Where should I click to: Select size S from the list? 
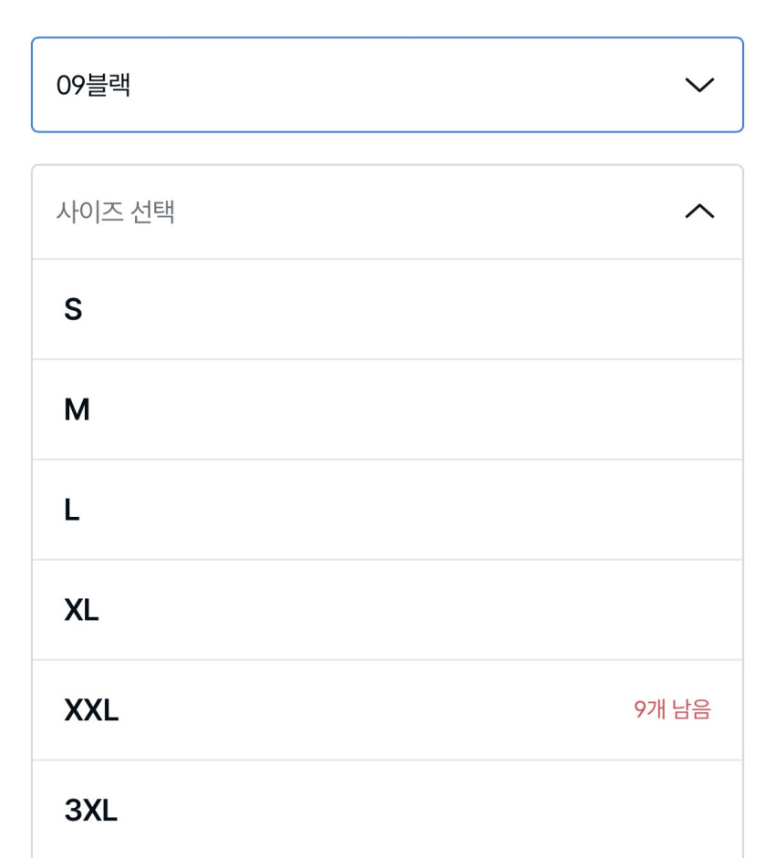(387, 310)
